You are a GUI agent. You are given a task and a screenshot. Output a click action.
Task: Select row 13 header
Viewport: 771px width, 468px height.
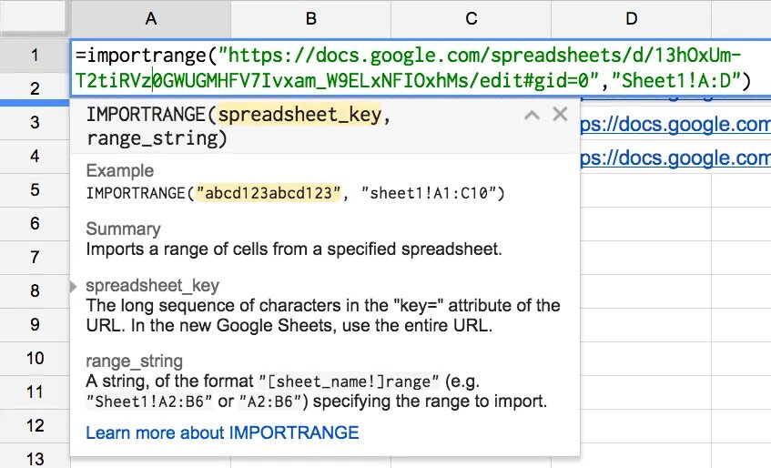(x=35, y=458)
